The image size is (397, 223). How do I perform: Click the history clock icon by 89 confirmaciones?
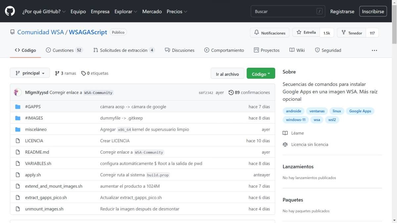231,93
